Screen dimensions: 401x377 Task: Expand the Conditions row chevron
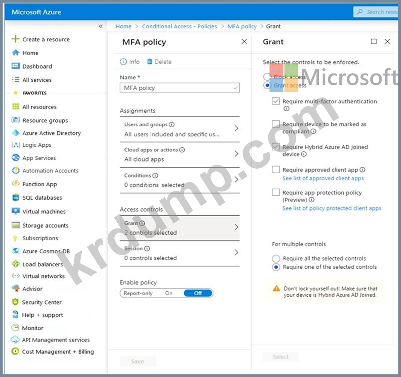click(x=236, y=179)
